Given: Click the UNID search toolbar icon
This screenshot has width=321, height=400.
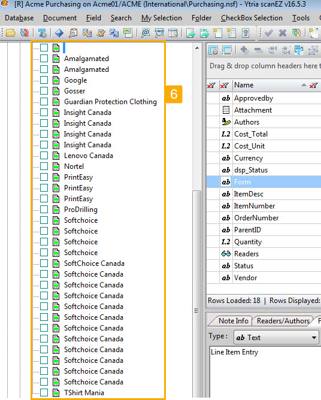Looking at the screenshot, I should point(159,33).
